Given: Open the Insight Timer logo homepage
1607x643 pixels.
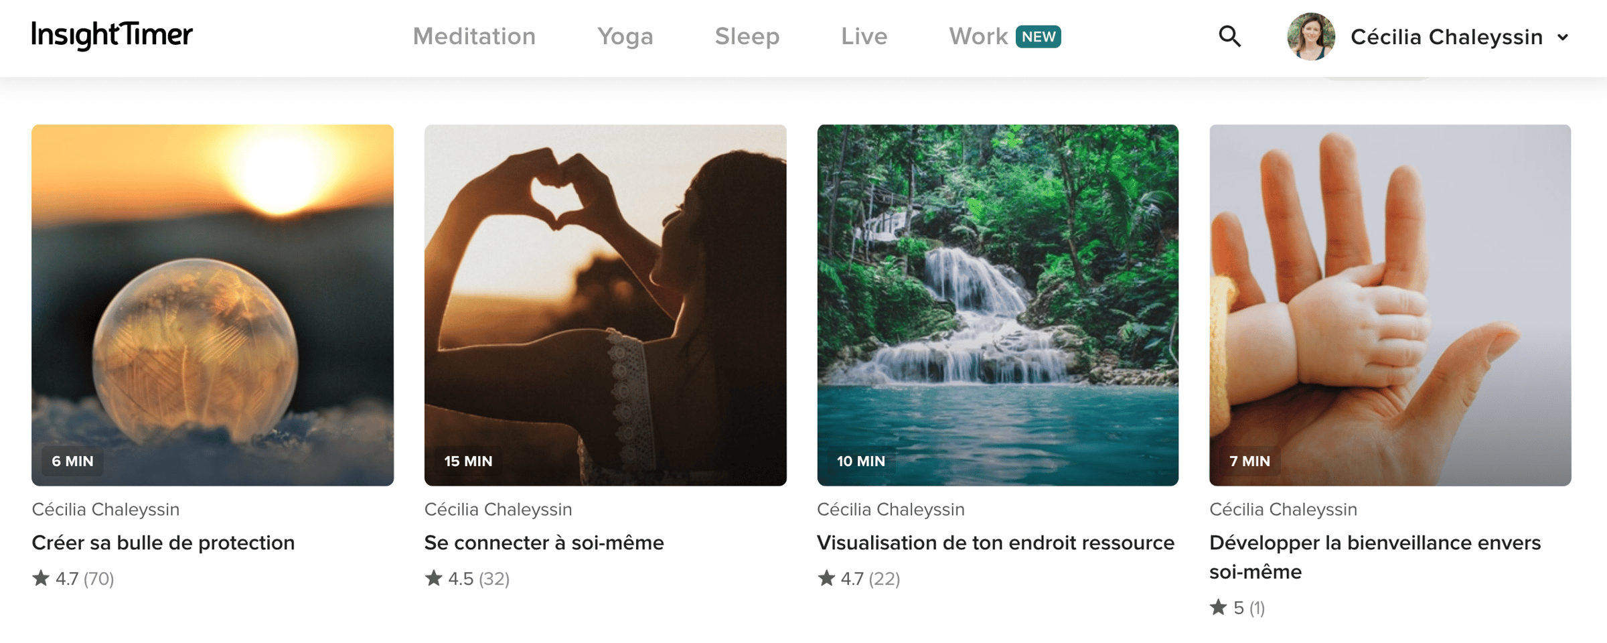Looking at the screenshot, I should [x=112, y=35].
